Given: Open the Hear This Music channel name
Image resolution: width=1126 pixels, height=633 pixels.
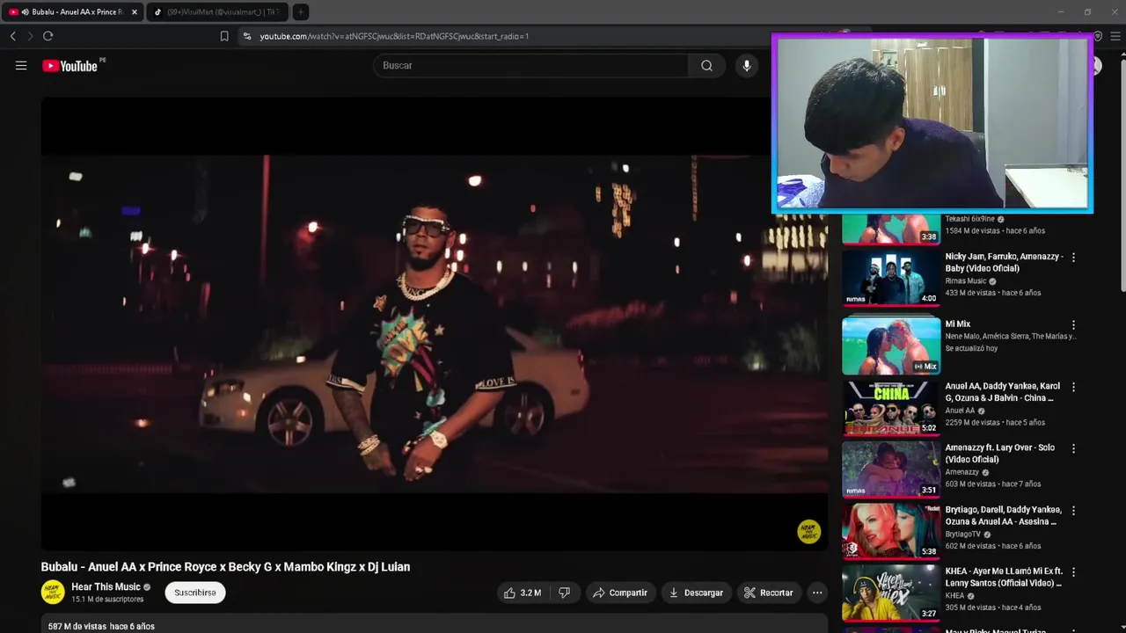Looking at the screenshot, I should pos(106,587).
